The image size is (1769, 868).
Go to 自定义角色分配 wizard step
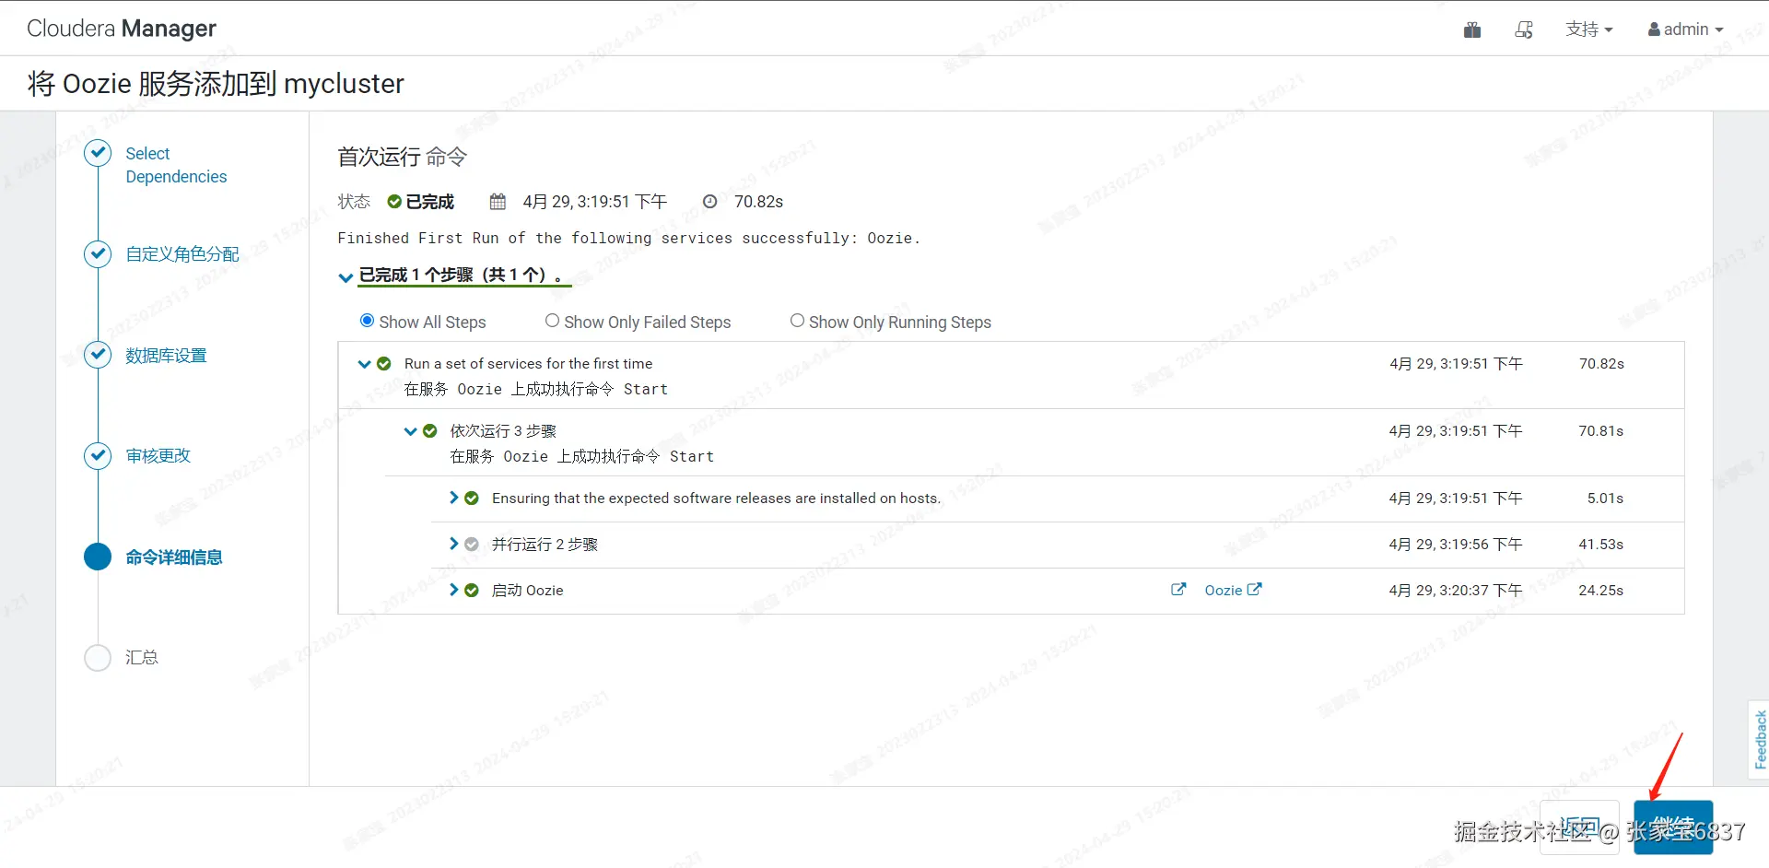182,254
